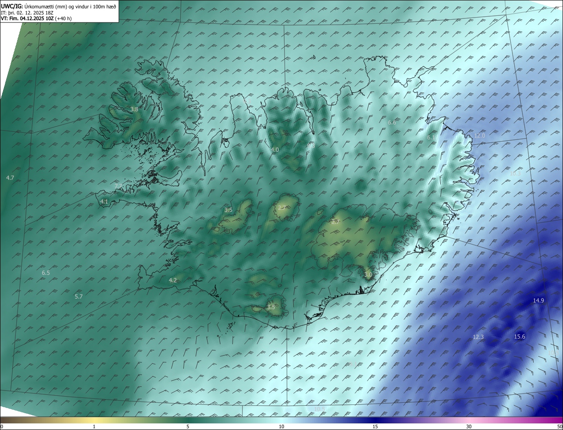The height and width of the screenshot is (430, 563).
Task: Click the valid time line "VT: Fim. 04.12.2025 10Z (+40 h)"
Action: point(36,18)
